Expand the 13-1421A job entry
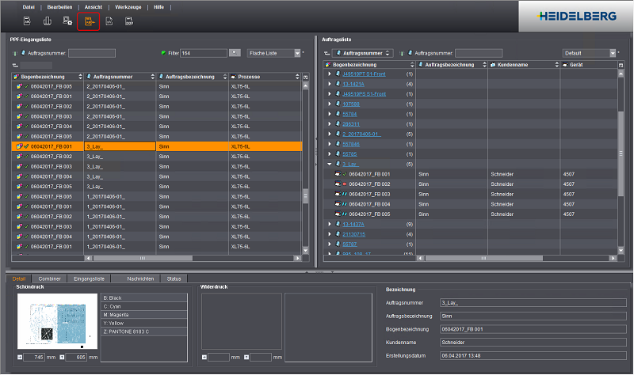 point(330,84)
